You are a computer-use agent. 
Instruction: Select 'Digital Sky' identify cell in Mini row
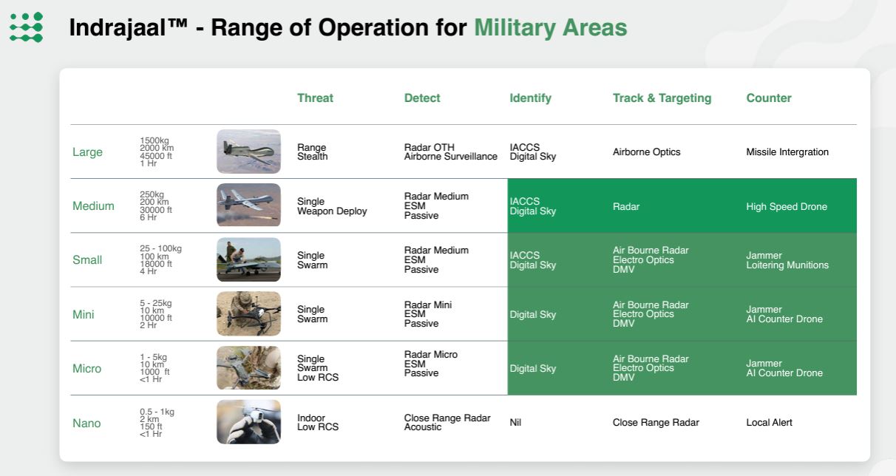pos(533,315)
